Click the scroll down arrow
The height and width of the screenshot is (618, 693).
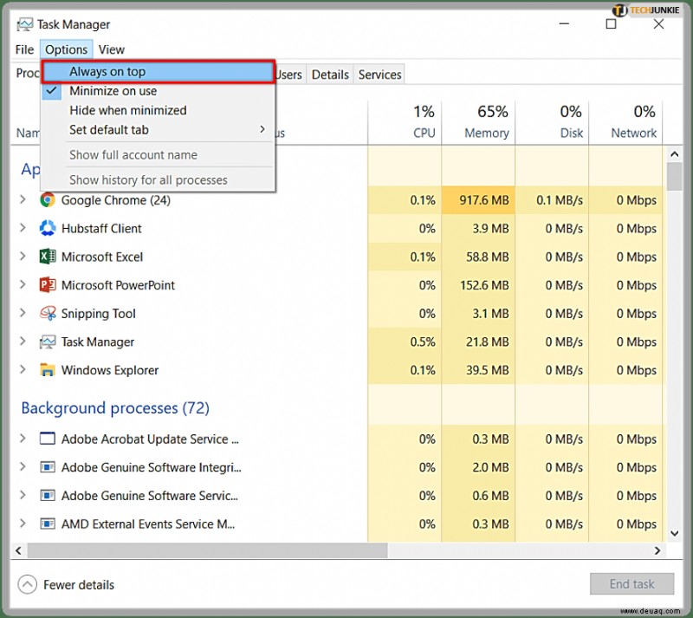click(x=674, y=534)
